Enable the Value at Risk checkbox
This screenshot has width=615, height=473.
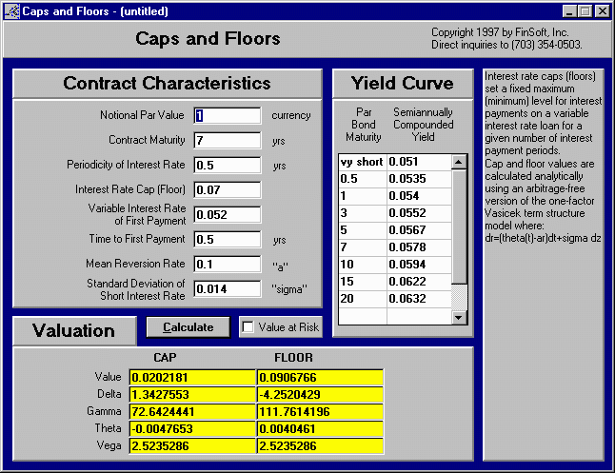248,327
